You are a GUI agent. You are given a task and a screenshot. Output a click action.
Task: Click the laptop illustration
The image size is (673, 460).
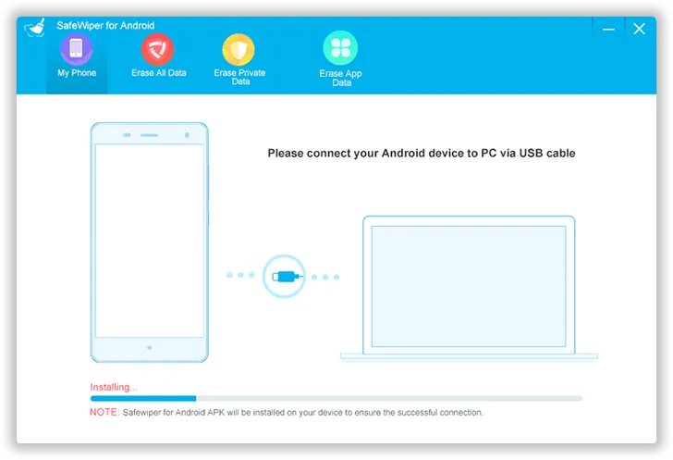tap(469, 287)
